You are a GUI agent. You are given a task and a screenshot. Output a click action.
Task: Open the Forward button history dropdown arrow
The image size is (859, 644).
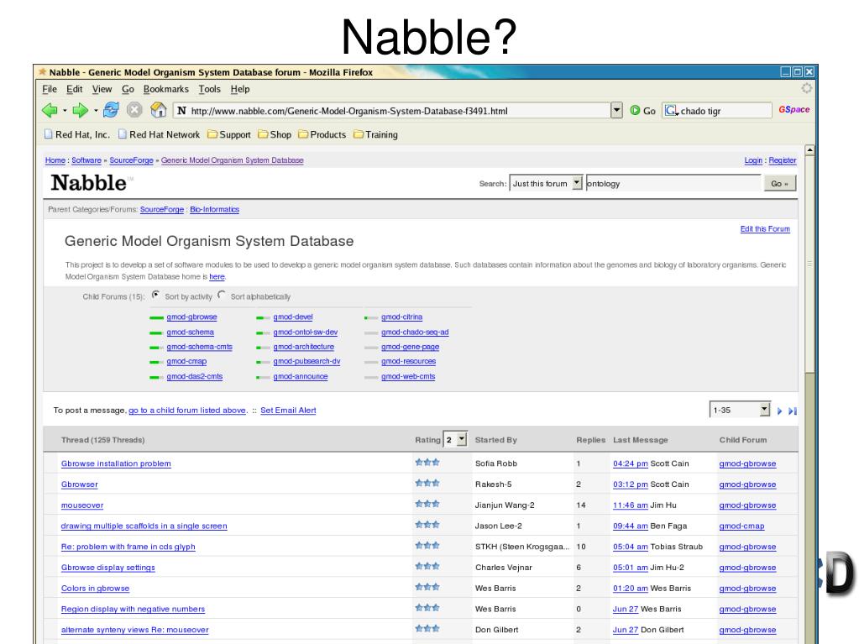coord(96,111)
